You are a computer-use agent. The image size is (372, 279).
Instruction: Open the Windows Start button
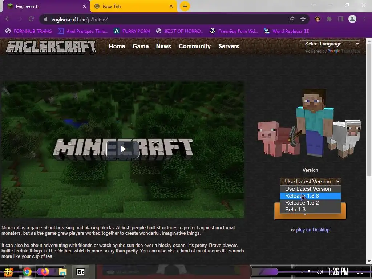click(8, 272)
